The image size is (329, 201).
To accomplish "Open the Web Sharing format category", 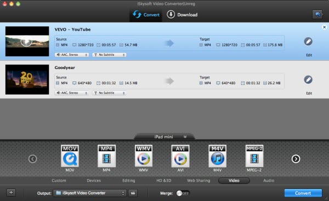I will pyautogui.click(x=198, y=180).
